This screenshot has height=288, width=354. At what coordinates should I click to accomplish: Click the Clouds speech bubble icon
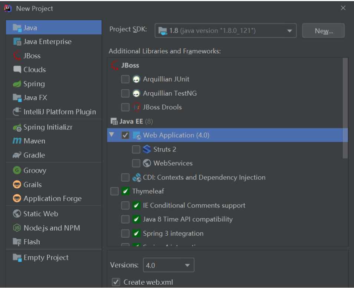tap(17, 70)
